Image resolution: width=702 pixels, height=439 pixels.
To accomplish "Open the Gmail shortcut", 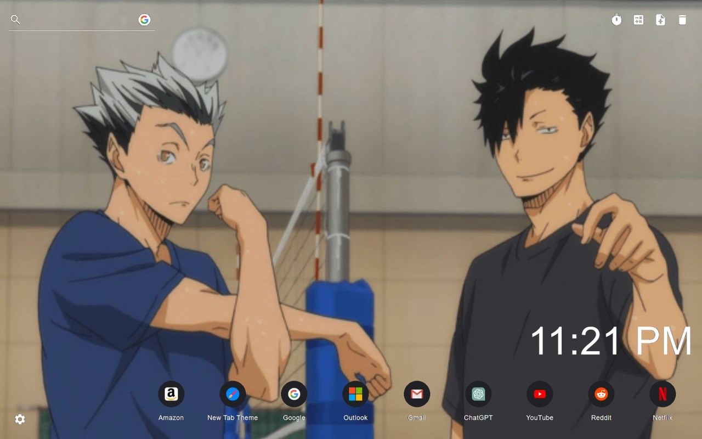I will (417, 394).
